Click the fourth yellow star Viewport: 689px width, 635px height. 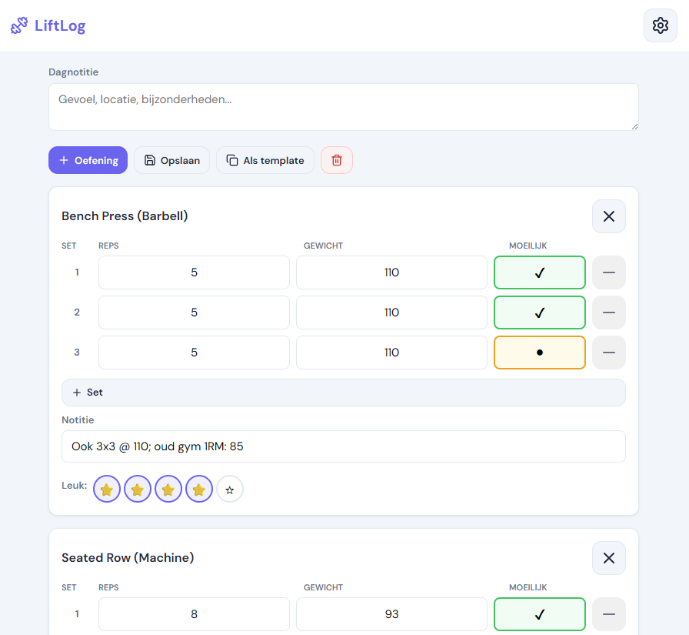(x=198, y=489)
